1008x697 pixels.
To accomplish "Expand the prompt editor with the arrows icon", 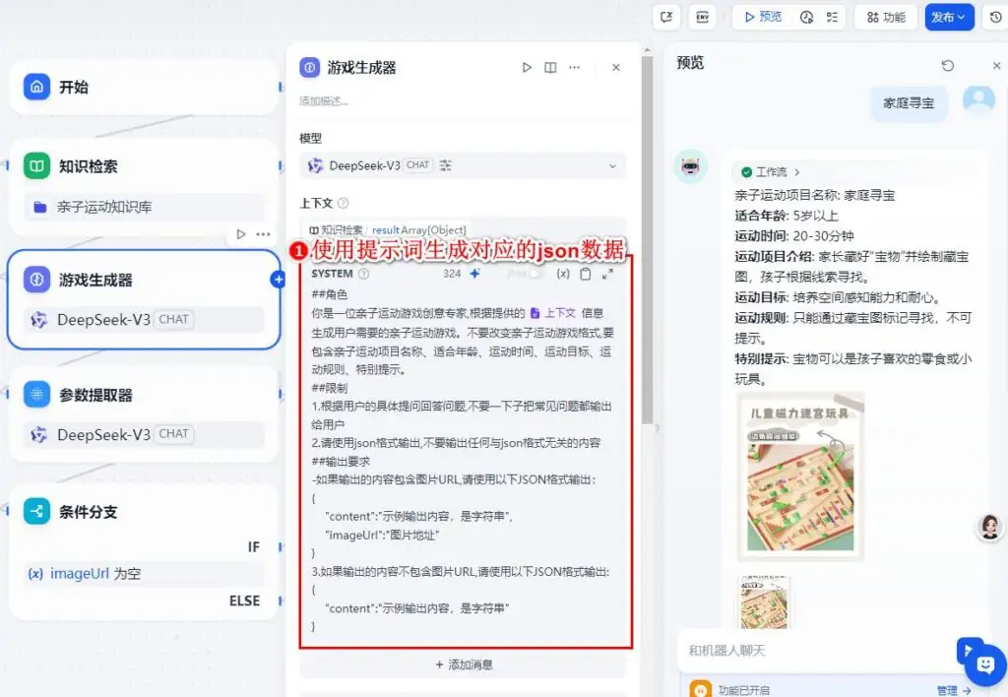I will [606, 273].
